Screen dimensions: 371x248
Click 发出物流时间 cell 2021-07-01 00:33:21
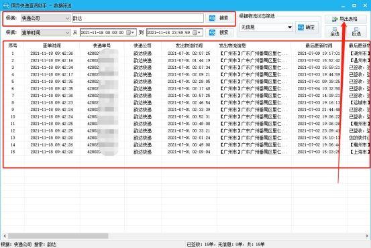pos(189,130)
